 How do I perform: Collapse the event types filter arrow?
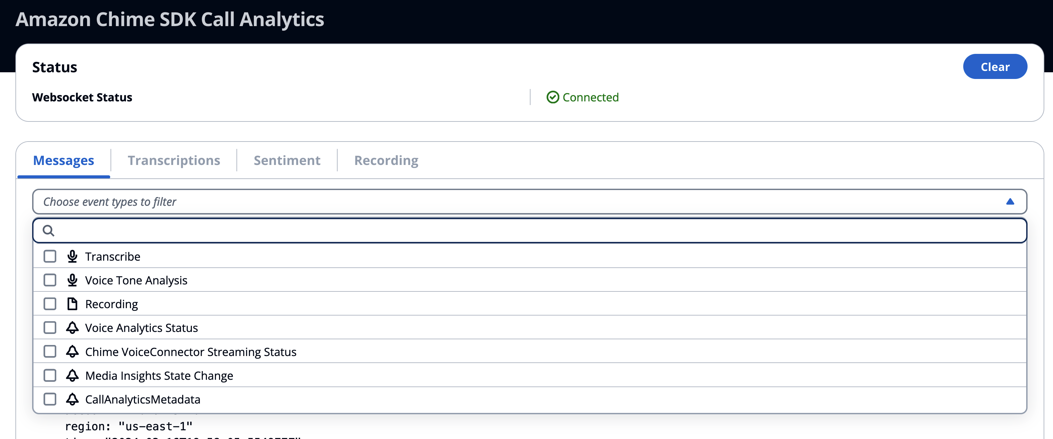(x=1010, y=202)
